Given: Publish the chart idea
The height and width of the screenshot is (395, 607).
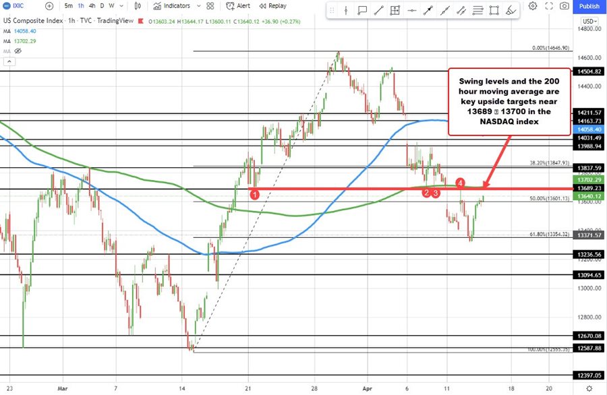Looking at the screenshot, I should pos(589,6).
